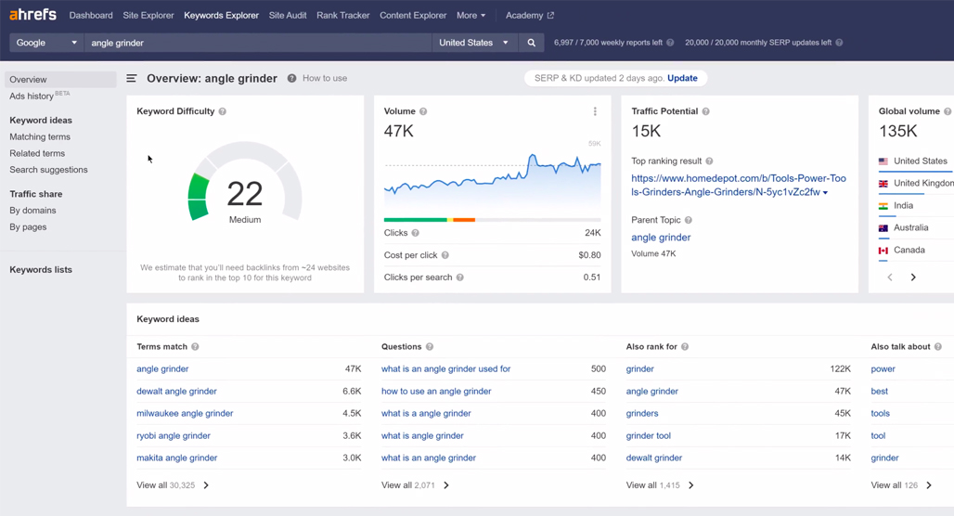The width and height of the screenshot is (954, 516).
Task: Click the How to use link
Action: [x=325, y=78]
